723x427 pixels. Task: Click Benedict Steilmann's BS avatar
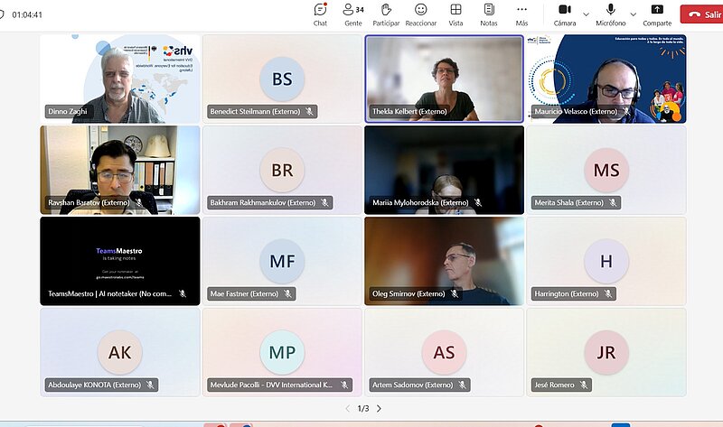(x=282, y=79)
